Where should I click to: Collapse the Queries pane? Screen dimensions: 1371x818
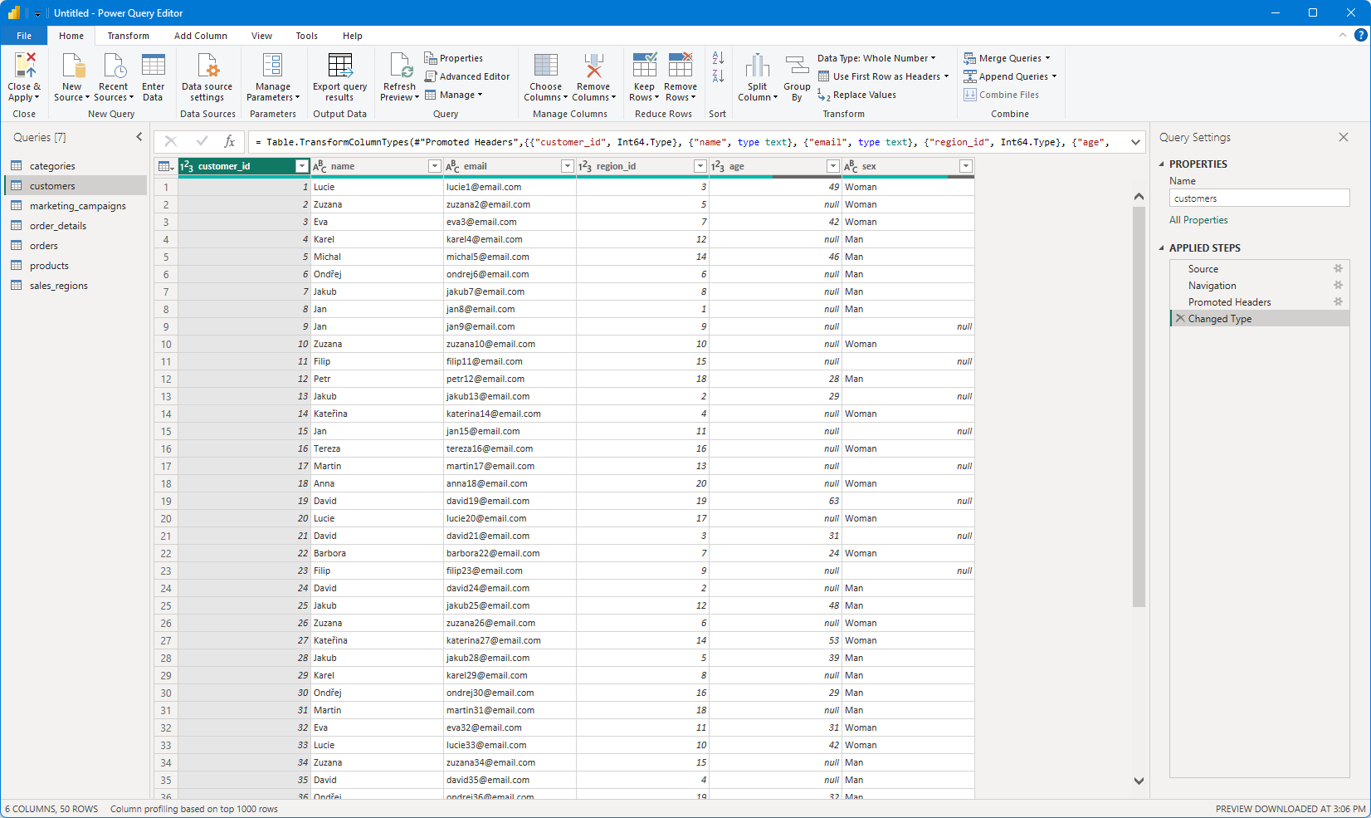(x=139, y=137)
